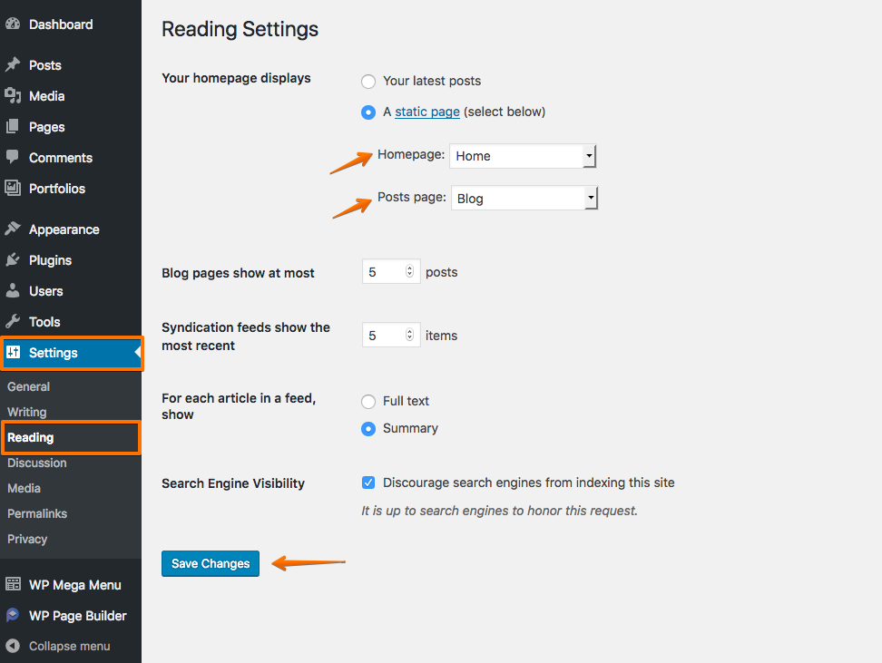Click the Plugins plug icon
The image size is (882, 663).
tap(13, 259)
